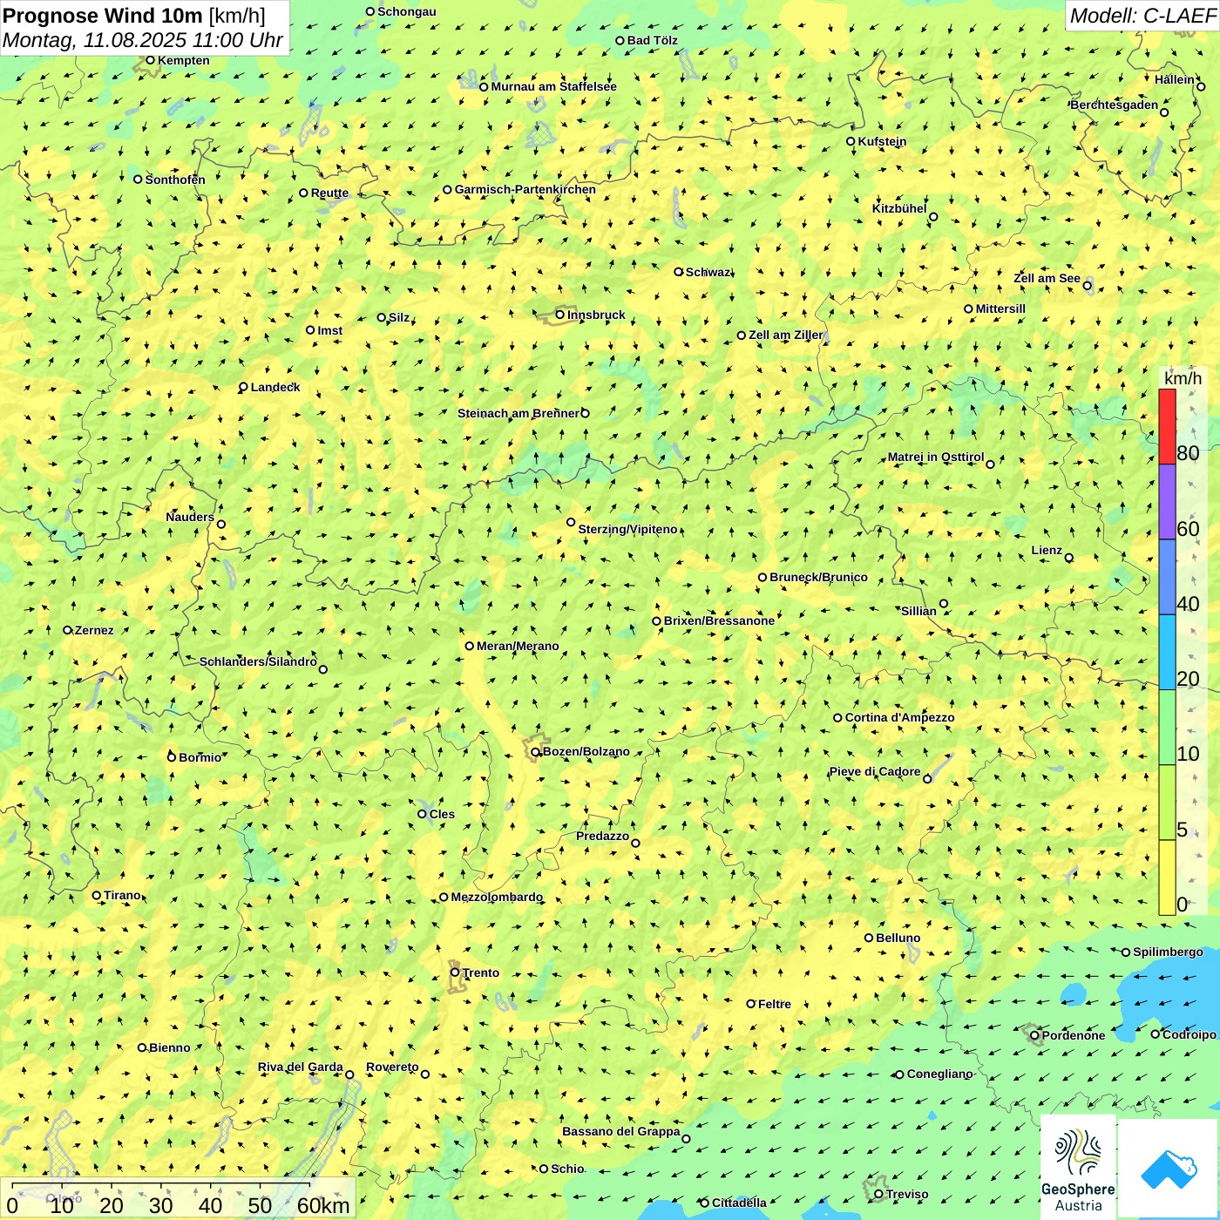
Task: Click the 'Modell: C-LAEF' label
Action: (1142, 16)
